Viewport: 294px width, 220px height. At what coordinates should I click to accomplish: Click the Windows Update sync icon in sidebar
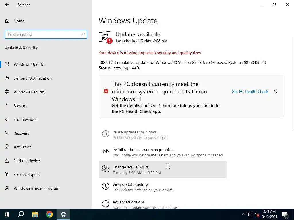coord(7,64)
